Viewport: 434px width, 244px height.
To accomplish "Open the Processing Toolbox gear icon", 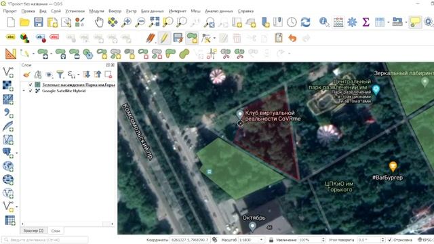I will [x=352, y=22].
